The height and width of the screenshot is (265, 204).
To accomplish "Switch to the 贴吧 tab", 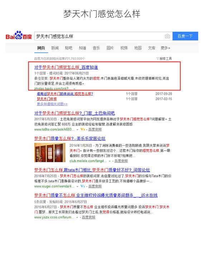I will [x=69, y=48].
